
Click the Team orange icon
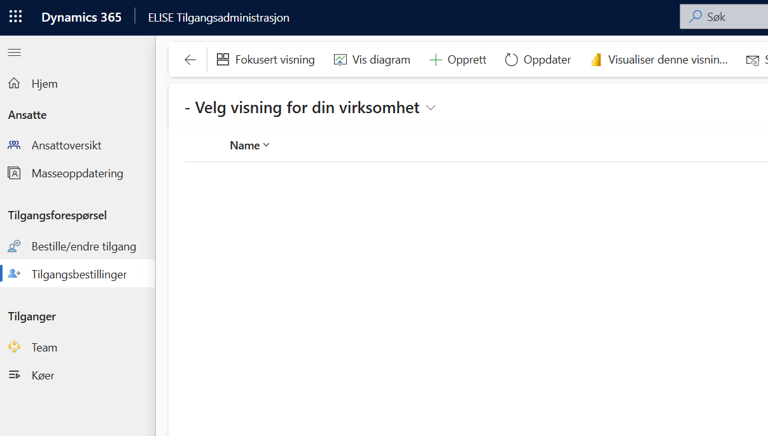(14, 347)
